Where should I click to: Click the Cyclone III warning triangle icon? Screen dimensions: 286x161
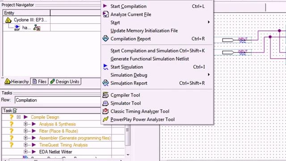(8, 20)
